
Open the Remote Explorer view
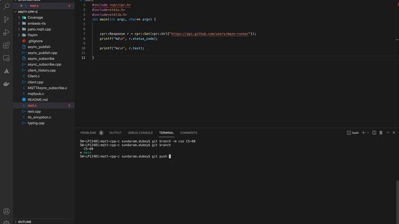pyautogui.click(x=6, y=58)
